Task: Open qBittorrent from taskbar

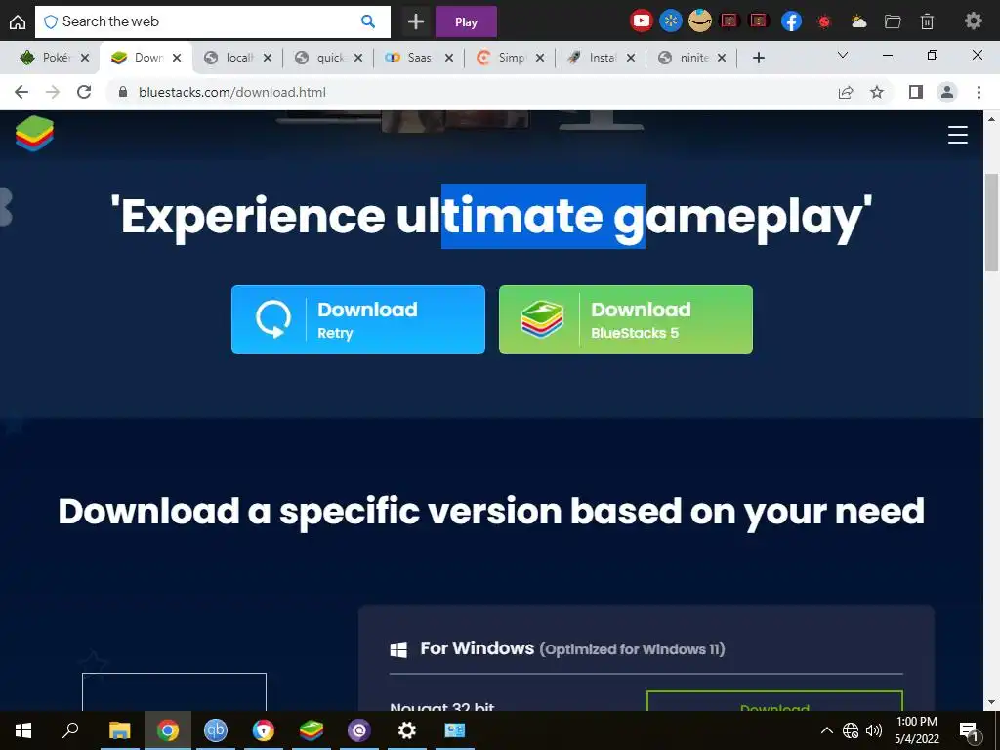Action: pyautogui.click(x=216, y=730)
